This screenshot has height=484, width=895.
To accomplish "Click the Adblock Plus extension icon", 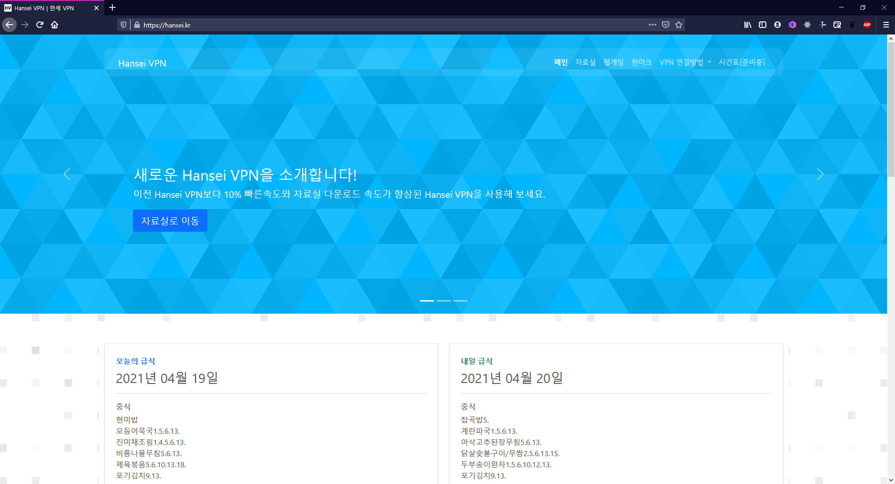I will (x=867, y=25).
